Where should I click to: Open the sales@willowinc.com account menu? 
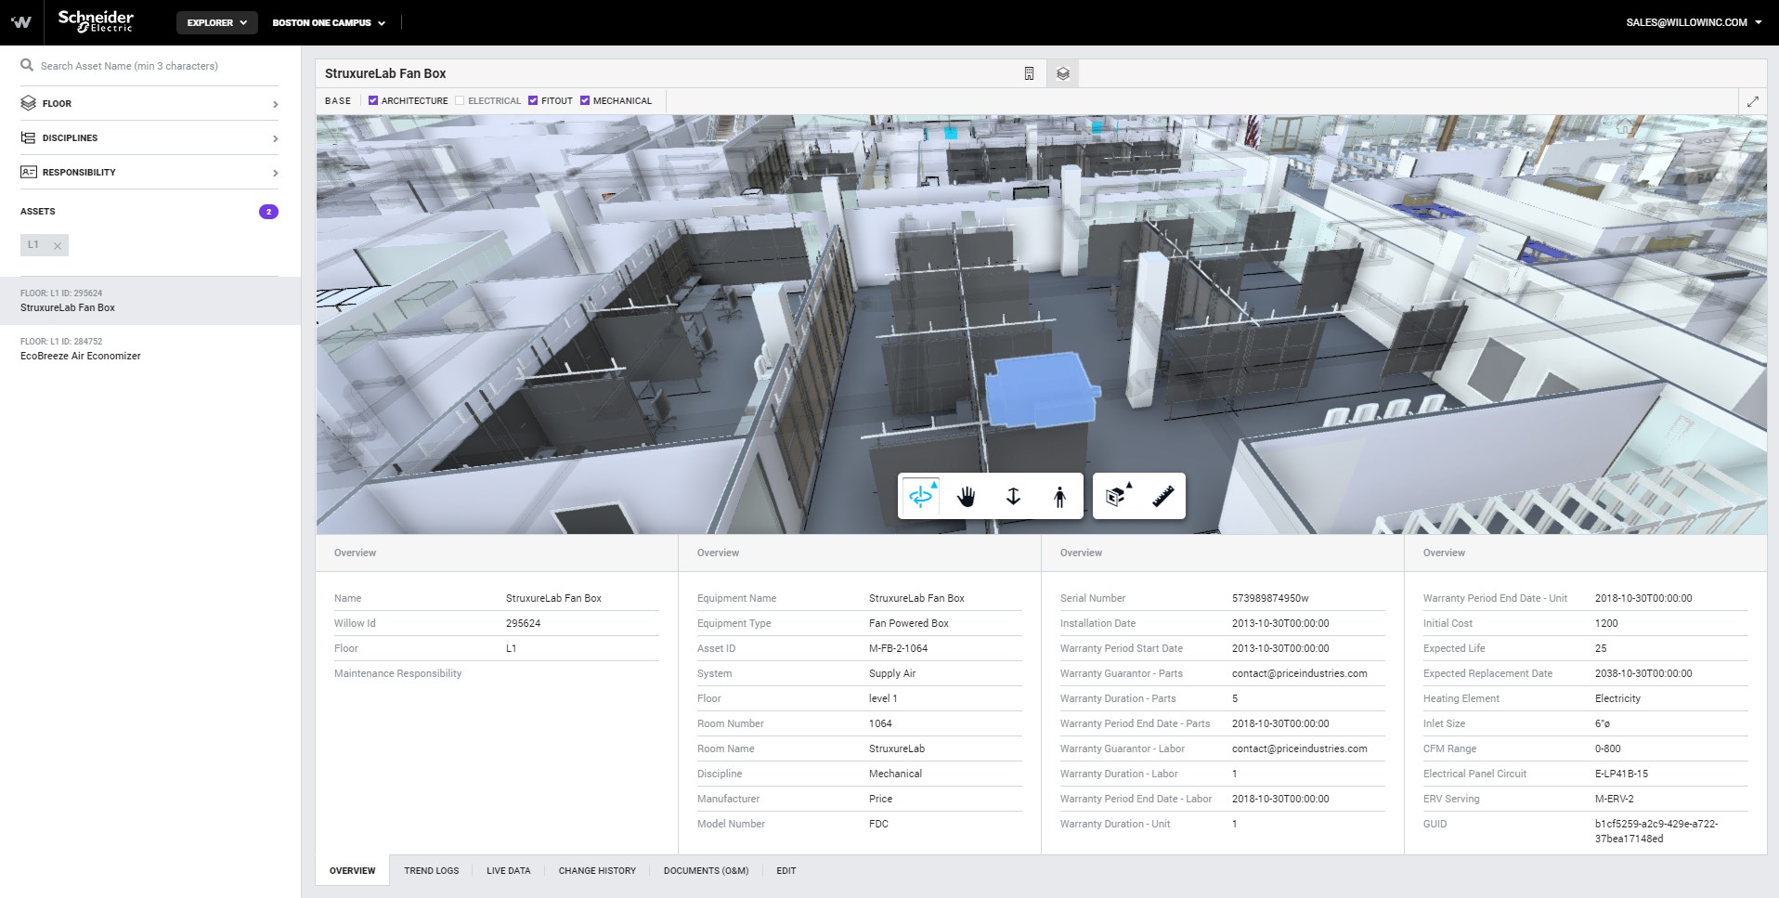1694,22
